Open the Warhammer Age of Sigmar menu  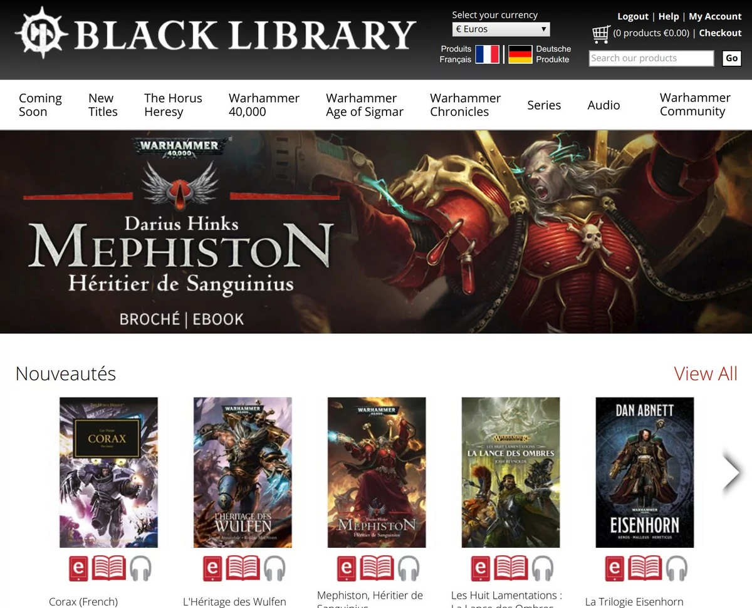[x=365, y=105]
